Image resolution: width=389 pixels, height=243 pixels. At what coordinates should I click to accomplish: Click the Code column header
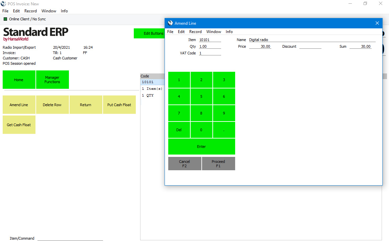tap(153, 76)
